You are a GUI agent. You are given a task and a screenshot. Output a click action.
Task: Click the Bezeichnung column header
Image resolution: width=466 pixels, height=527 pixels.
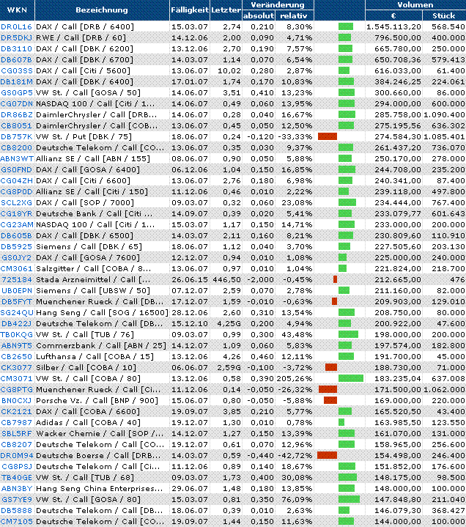pos(102,10)
